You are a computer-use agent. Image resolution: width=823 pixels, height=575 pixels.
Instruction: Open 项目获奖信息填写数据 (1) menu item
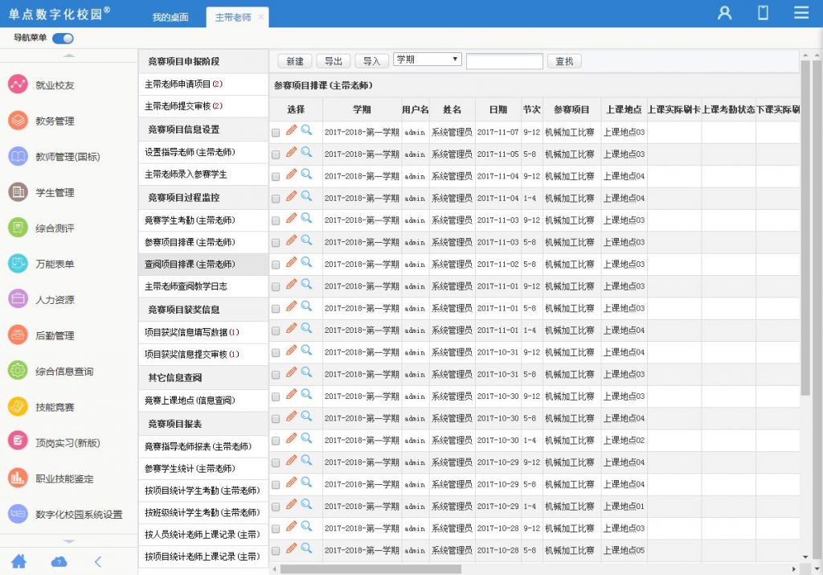tap(203, 332)
